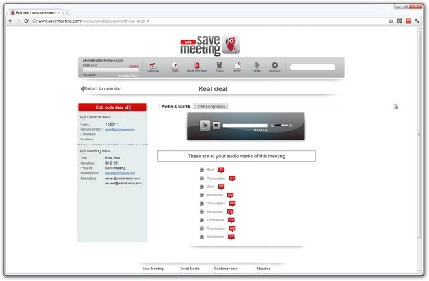429x281 pixels.
Task: Click the page vertical scrollbar
Action: pos(419,134)
